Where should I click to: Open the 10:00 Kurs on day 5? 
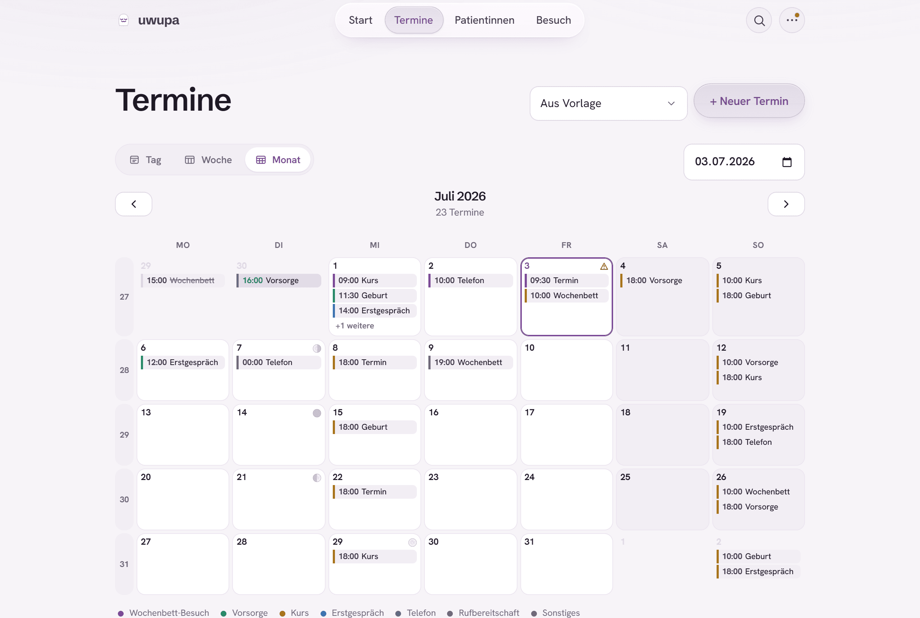coord(758,281)
